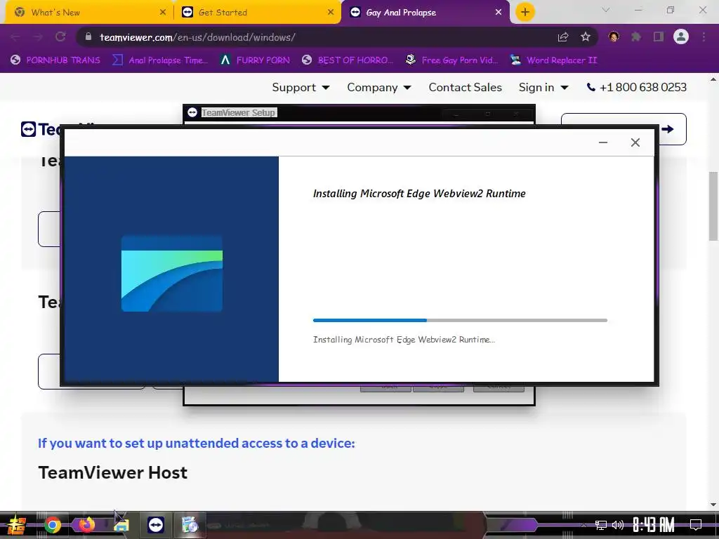Close the What's New tab

(x=162, y=13)
